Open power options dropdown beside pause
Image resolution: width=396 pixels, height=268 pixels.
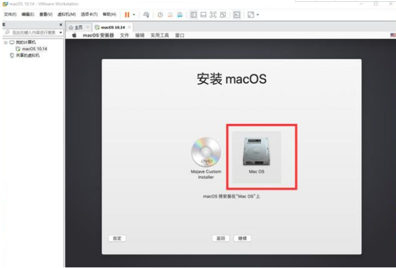click(134, 14)
